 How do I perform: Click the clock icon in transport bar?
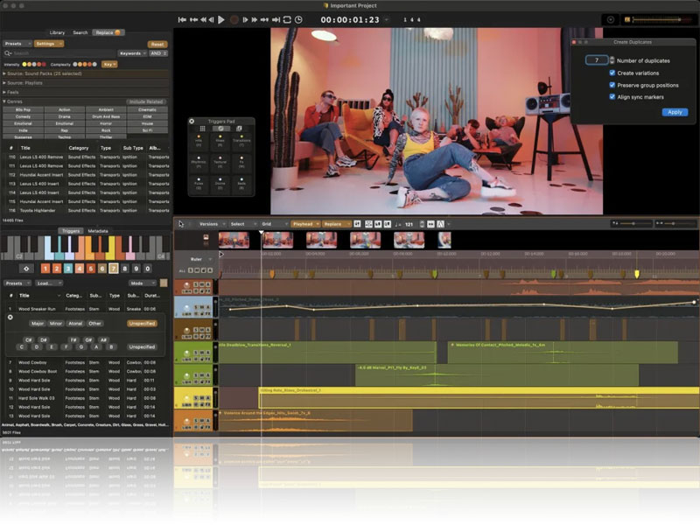(x=300, y=18)
